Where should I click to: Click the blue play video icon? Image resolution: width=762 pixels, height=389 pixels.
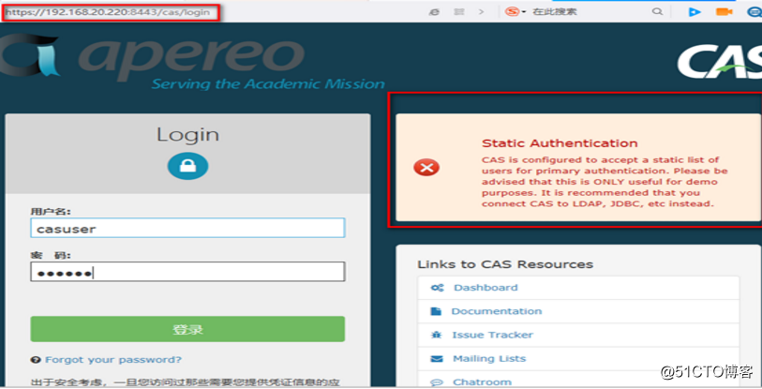[695, 11]
